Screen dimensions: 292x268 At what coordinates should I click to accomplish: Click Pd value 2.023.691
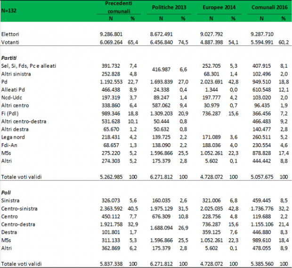[x=211, y=82]
